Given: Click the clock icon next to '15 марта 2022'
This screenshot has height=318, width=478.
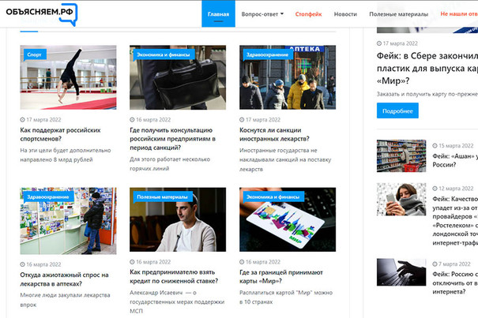Looking at the screenshot, I should (435, 146).
